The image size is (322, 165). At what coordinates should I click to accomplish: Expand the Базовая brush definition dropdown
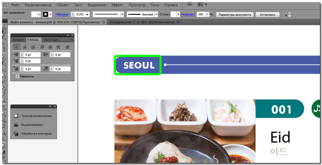[156, 14]
